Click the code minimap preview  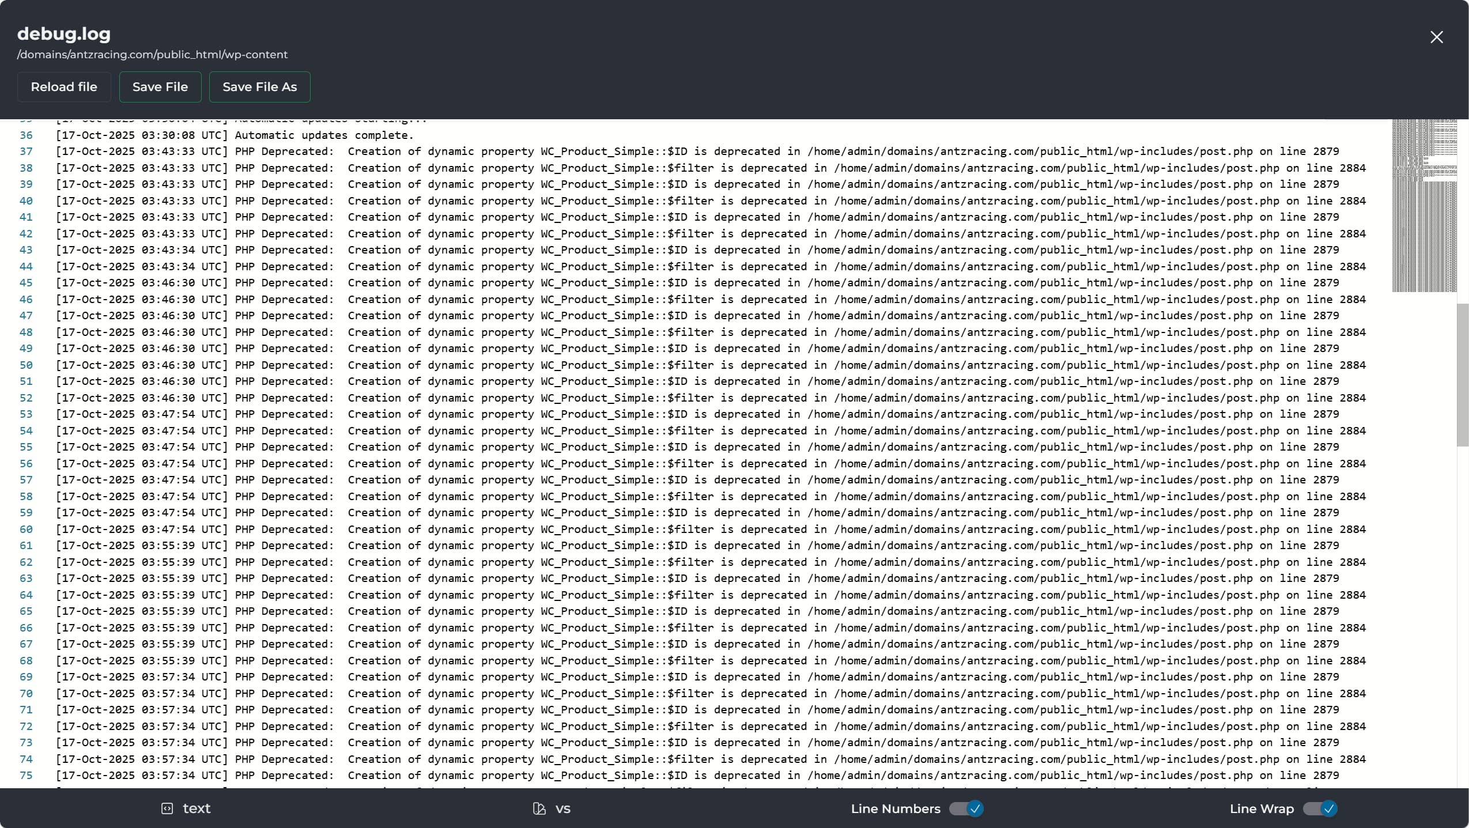point(1424,206)
